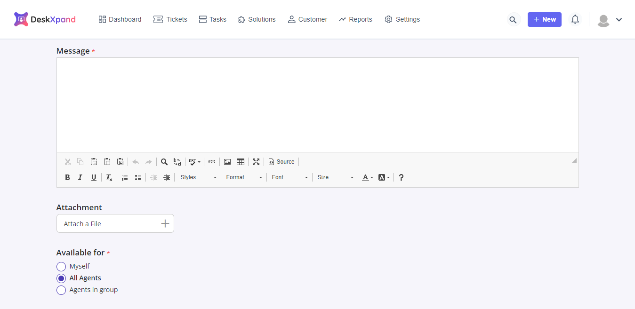Insert a bulleted list

[138, 177]
